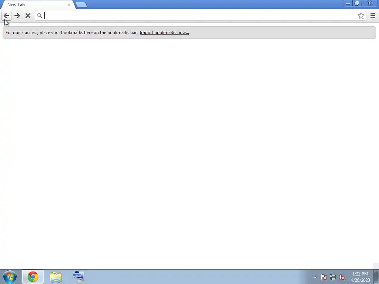Viewport: 379px width, 284px height.
Task: Open the Action Center flag icon
Action: 323,277
